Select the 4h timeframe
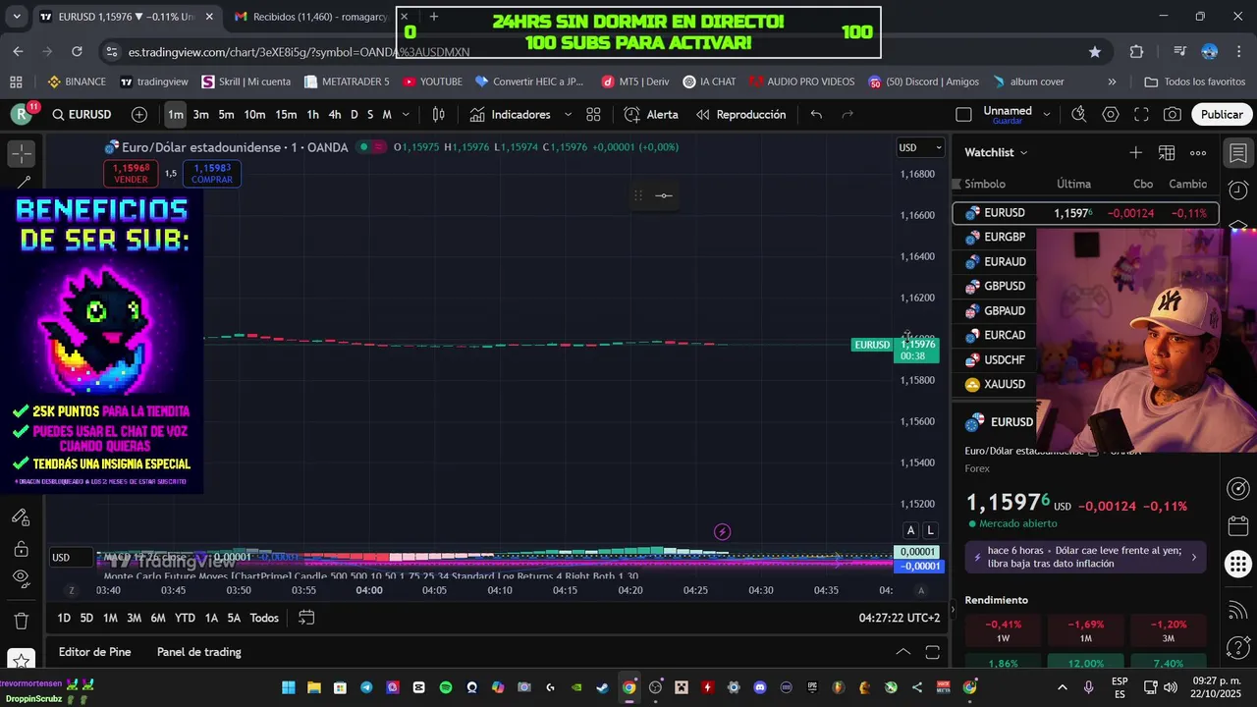The image size is (1257, 707). click(335, 115)
